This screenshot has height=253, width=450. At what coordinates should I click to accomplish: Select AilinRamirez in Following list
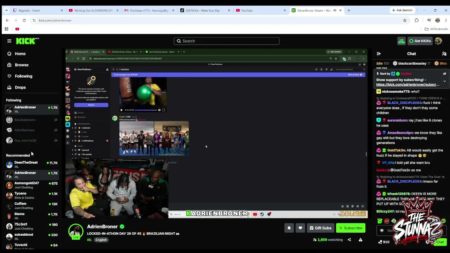point(32,130)
